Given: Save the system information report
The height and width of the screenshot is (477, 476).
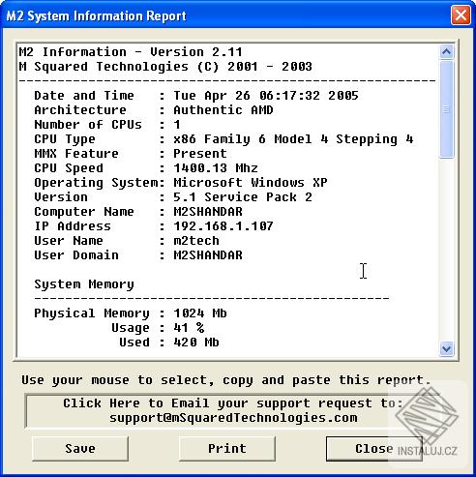Looking at the screenshot, I should 80,449.
